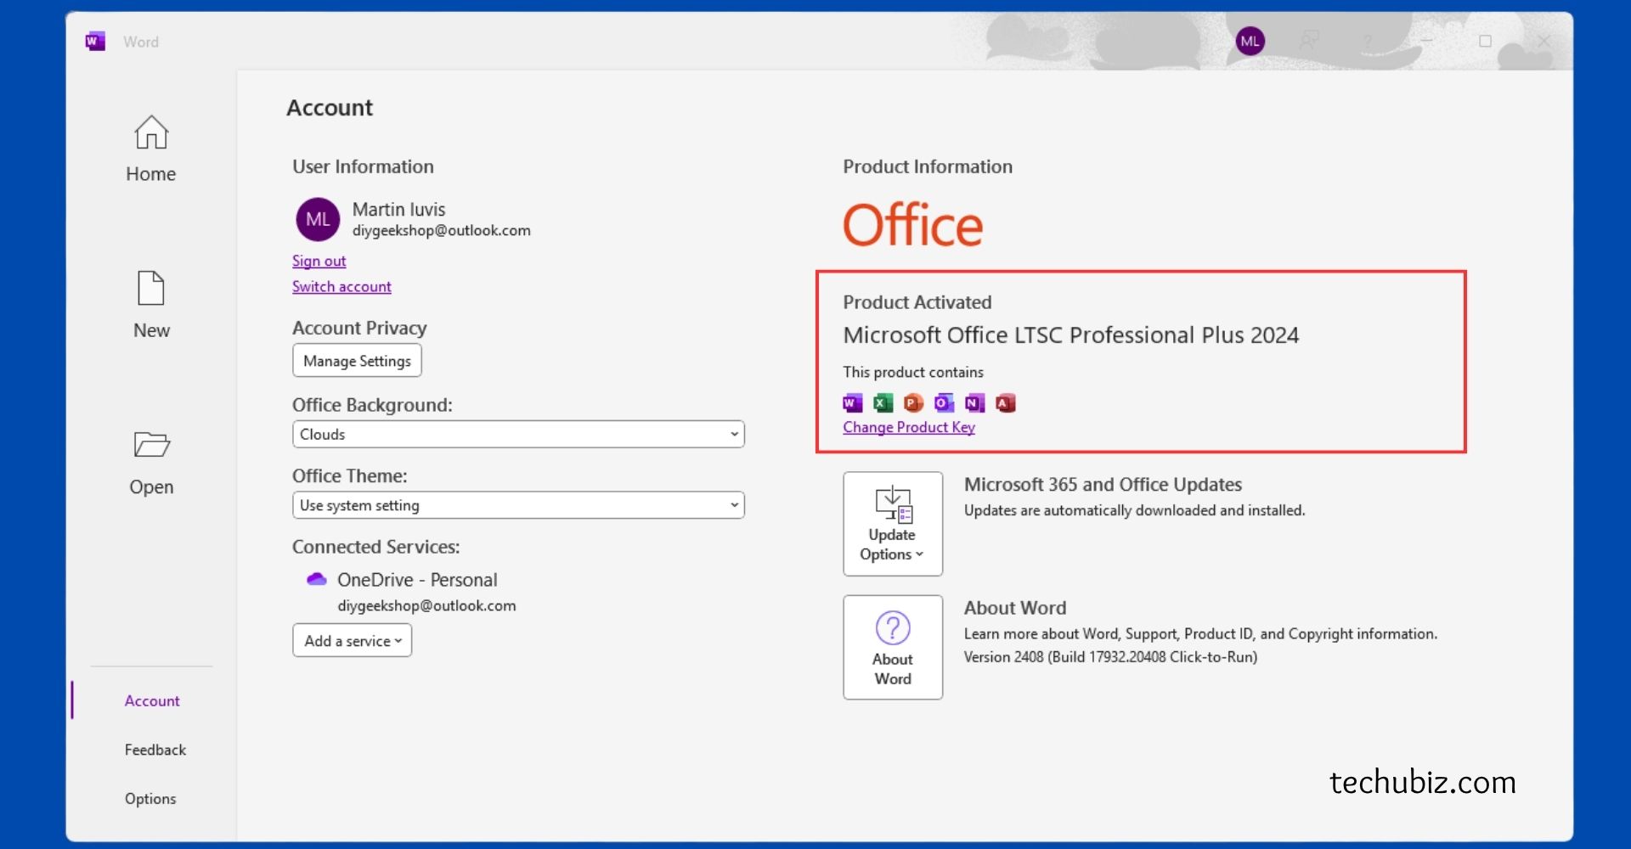Open Update Options menu button
This screenshot has height=849, width=1631.
(x=893, y=524)
